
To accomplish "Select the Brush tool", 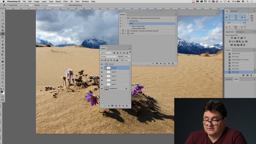I will pyautogui.click(x=3, y=41).
